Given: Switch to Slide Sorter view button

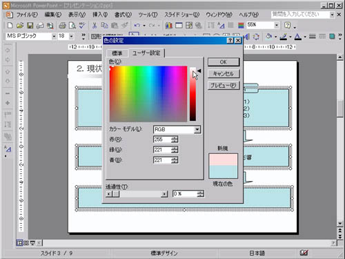Looking at the screenshot, I should (26, 242).
